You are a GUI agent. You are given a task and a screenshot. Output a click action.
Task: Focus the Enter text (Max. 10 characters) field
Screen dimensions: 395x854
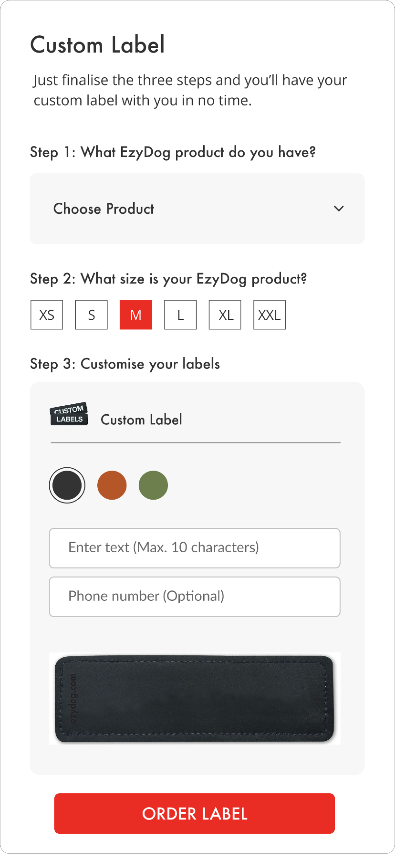pos(195,548)
